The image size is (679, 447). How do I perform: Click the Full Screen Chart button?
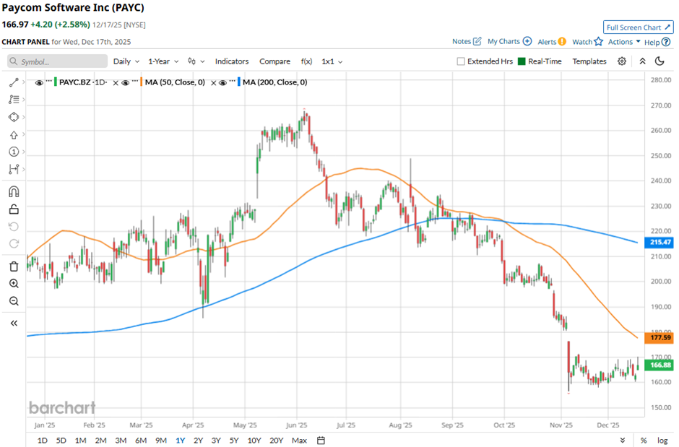coord(638,27)
